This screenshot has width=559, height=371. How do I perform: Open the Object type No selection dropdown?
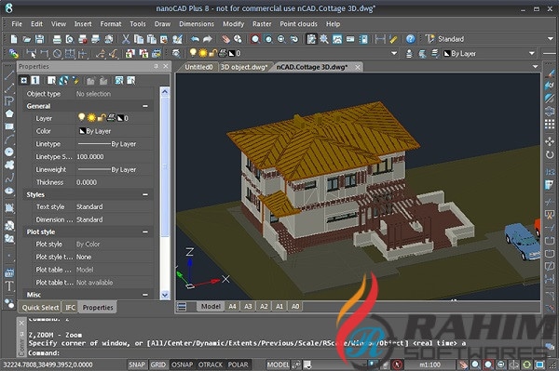[x=114, y=94]
